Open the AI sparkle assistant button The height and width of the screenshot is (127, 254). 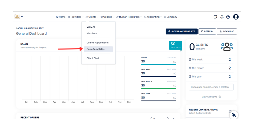tap(234, 115)
